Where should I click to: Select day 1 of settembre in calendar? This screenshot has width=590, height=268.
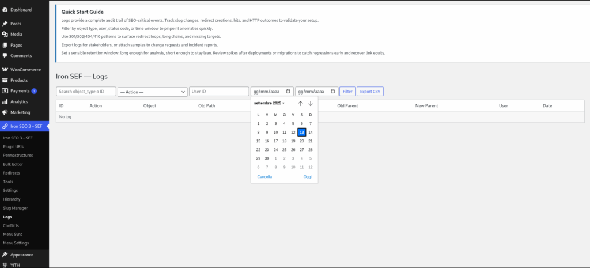click(x=258, y=123)
